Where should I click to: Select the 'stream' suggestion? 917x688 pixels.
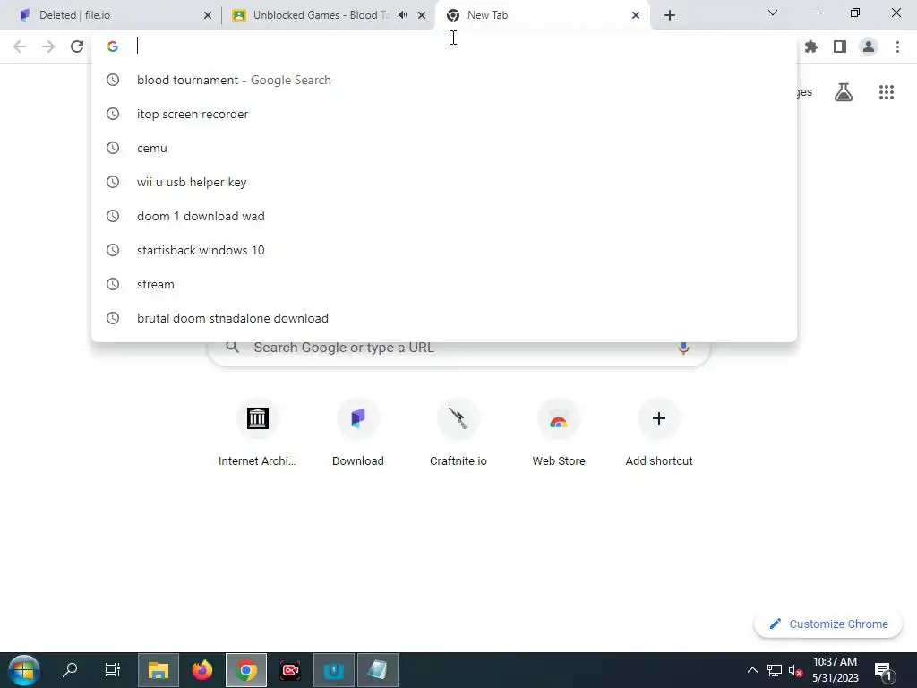[444, 284]
